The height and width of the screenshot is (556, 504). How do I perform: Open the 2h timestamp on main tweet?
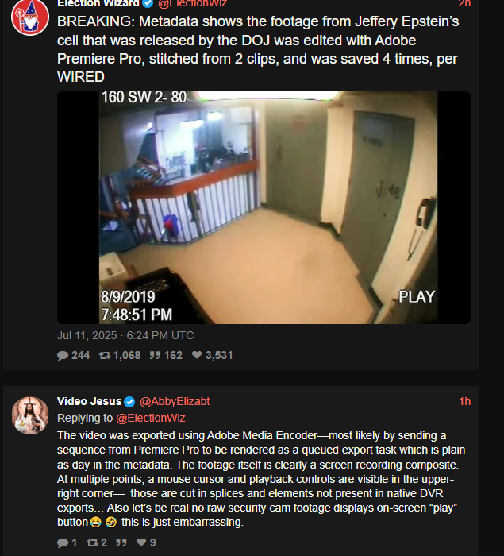click(464, 3)
